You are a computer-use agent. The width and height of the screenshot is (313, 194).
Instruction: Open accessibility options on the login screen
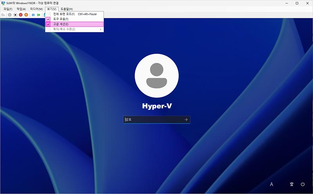coord(291,184)
